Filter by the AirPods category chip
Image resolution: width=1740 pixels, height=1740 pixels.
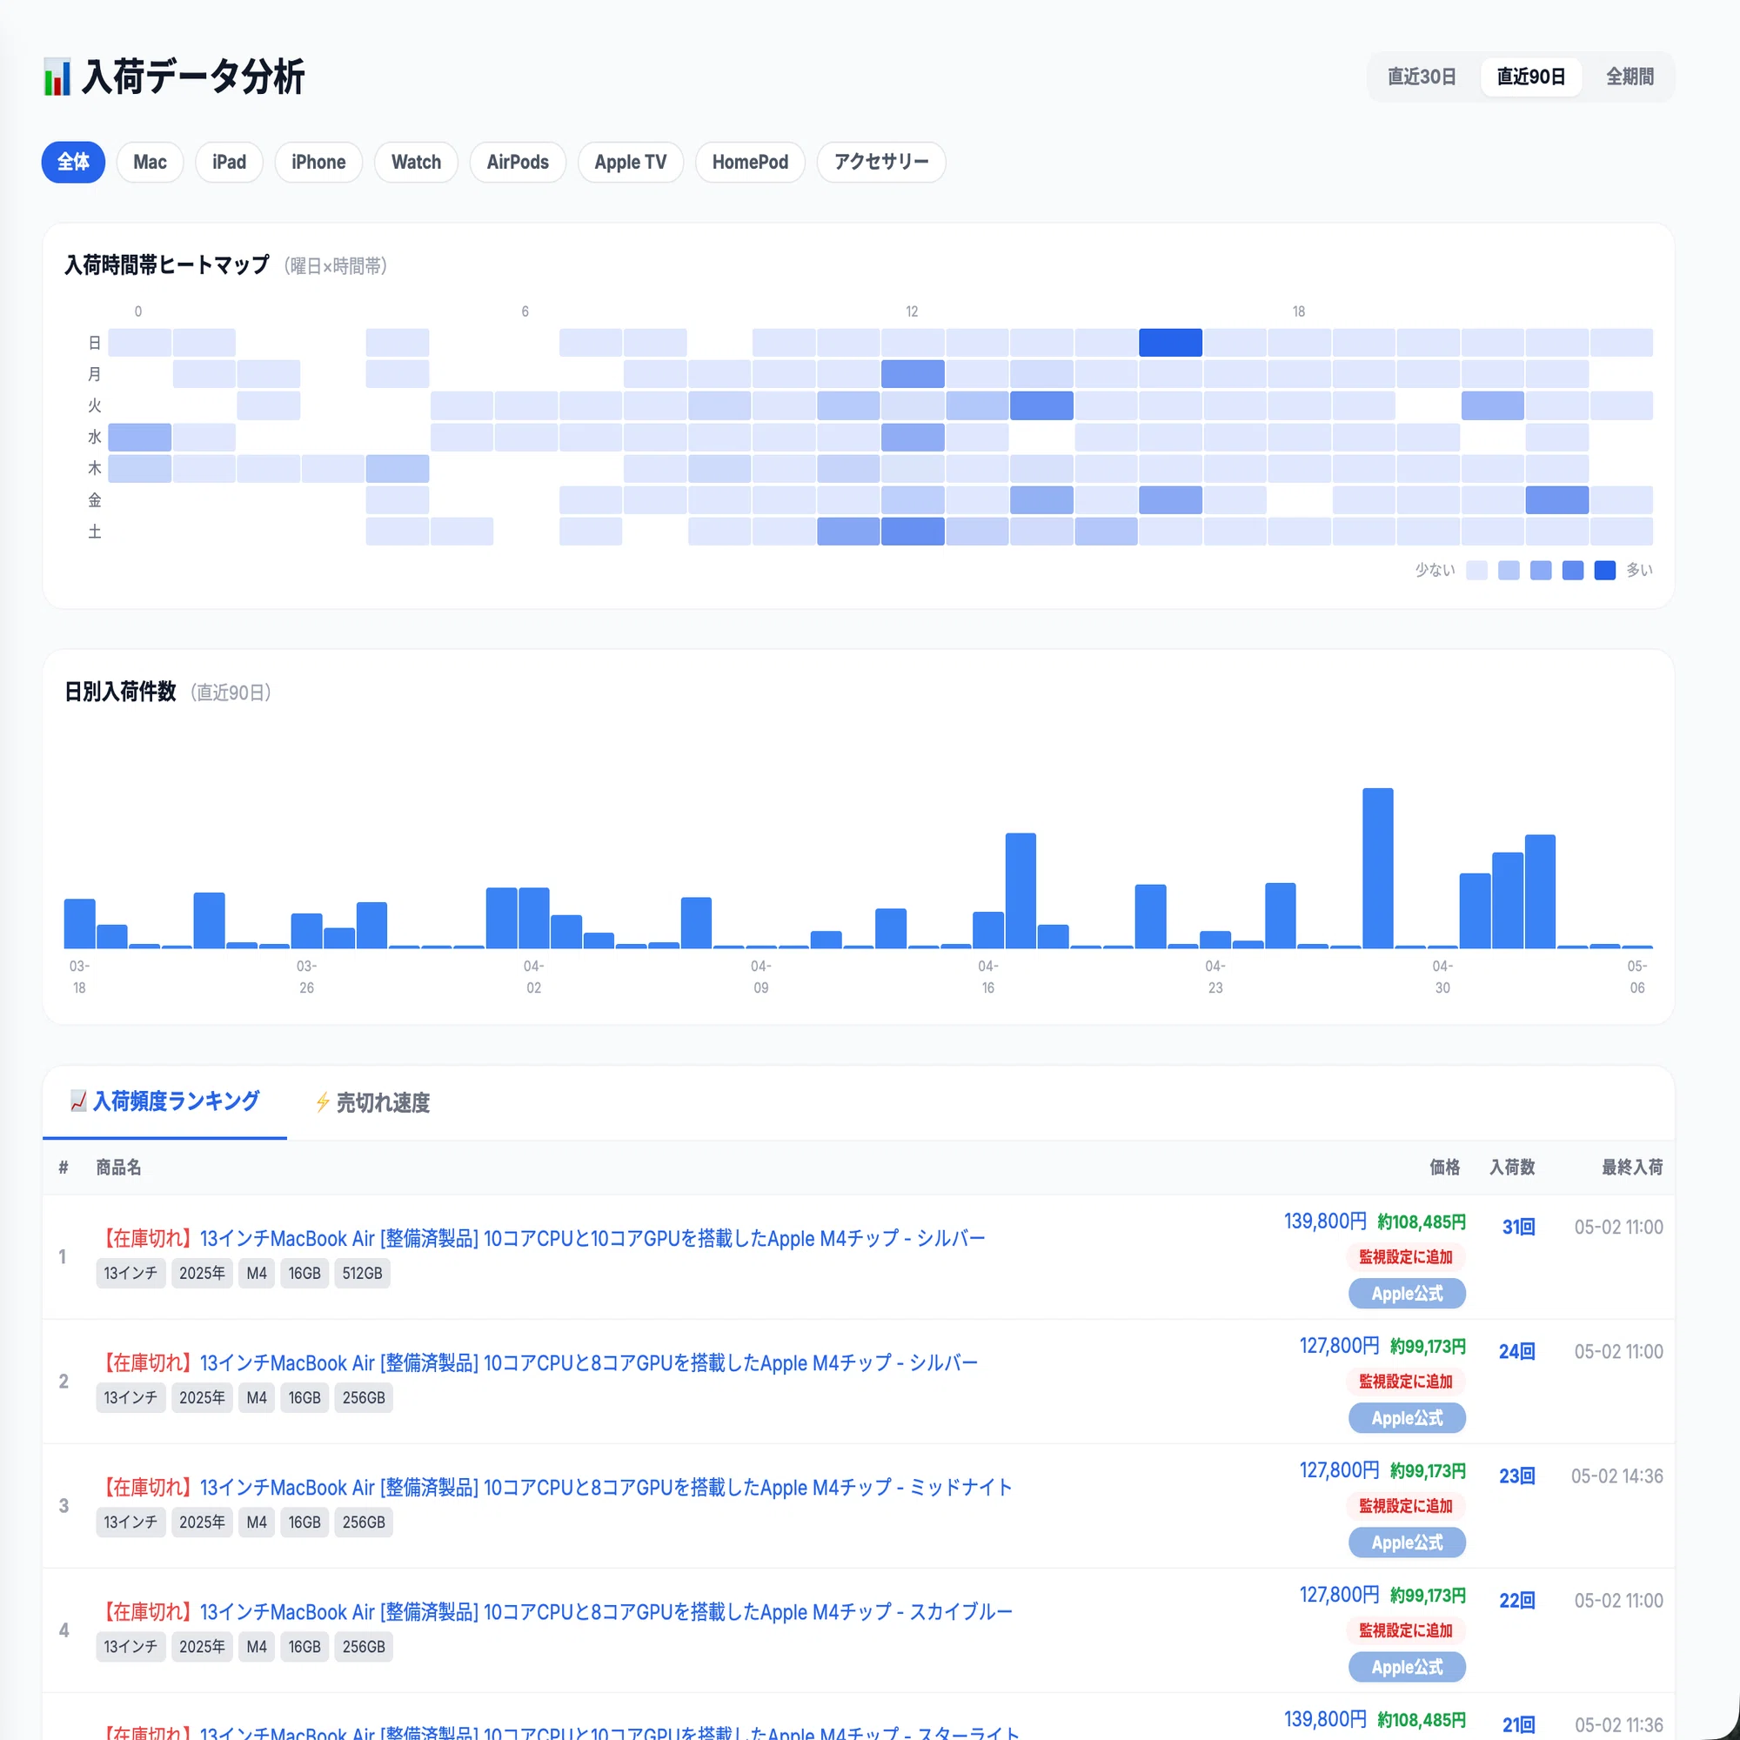(518, 162)
